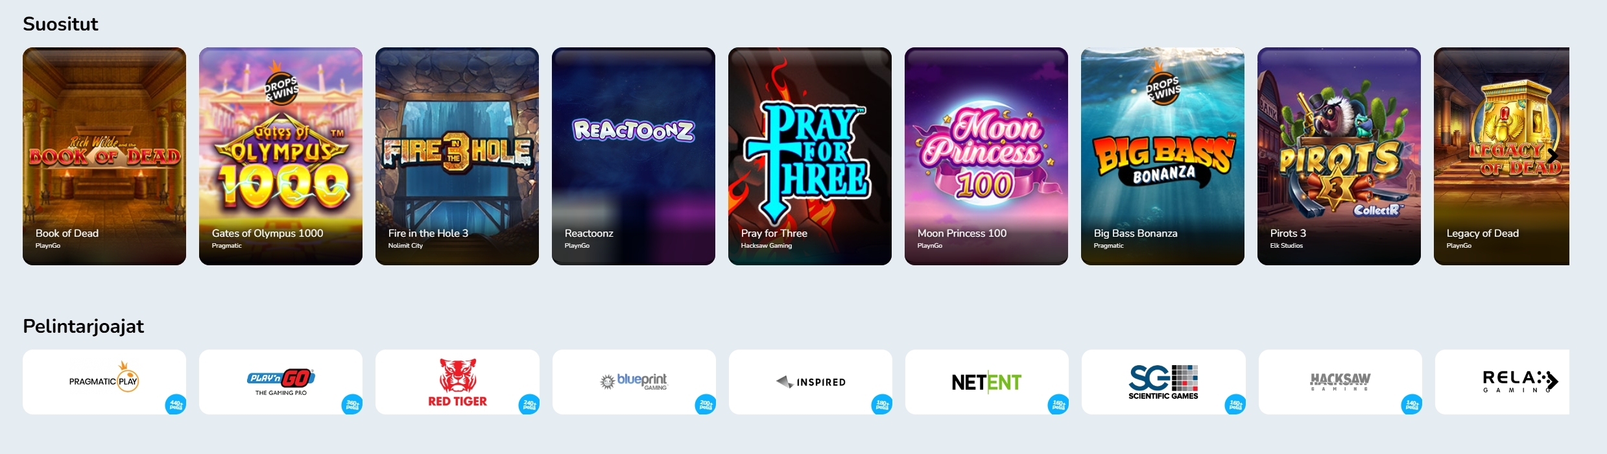Open the Book of Dead game

104,156
